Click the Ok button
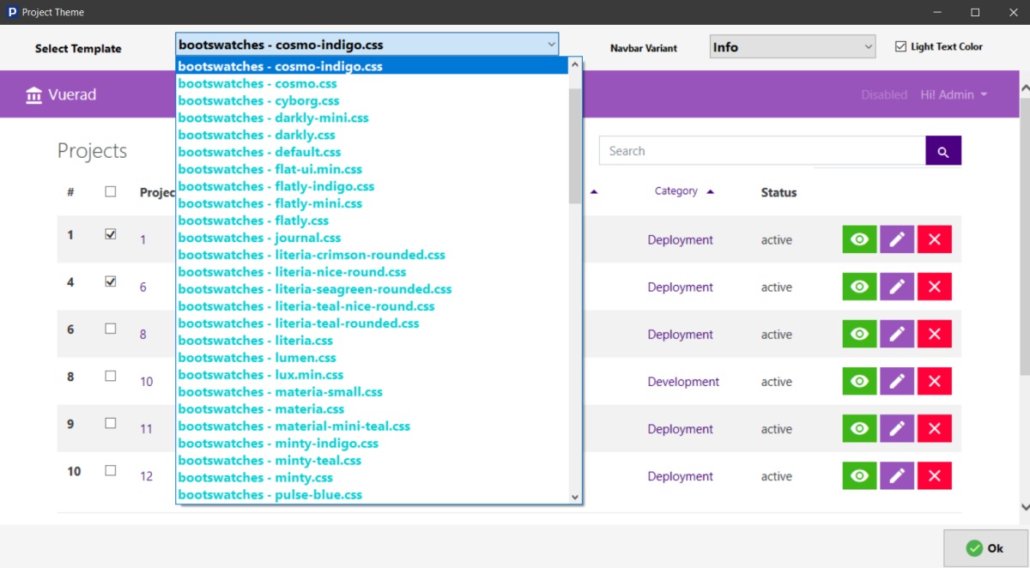This screenshot has height=568, width=1030. click(x=985, y=548)
